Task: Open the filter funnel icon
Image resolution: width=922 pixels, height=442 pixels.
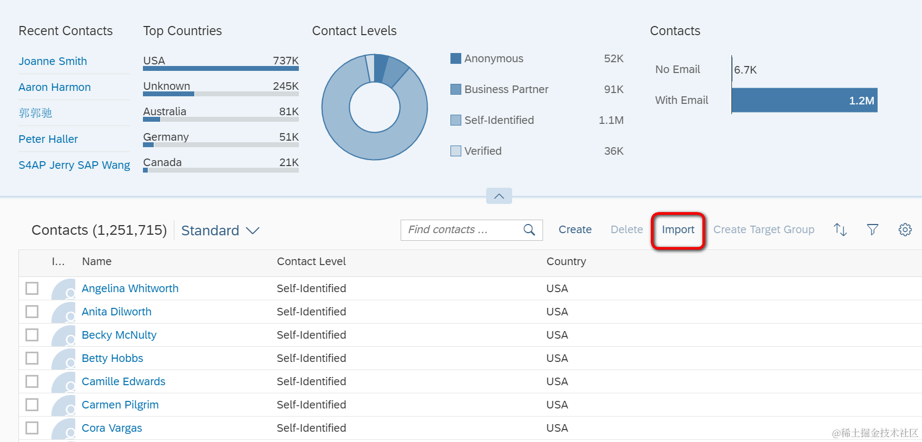Action: (x=872, y=230)
